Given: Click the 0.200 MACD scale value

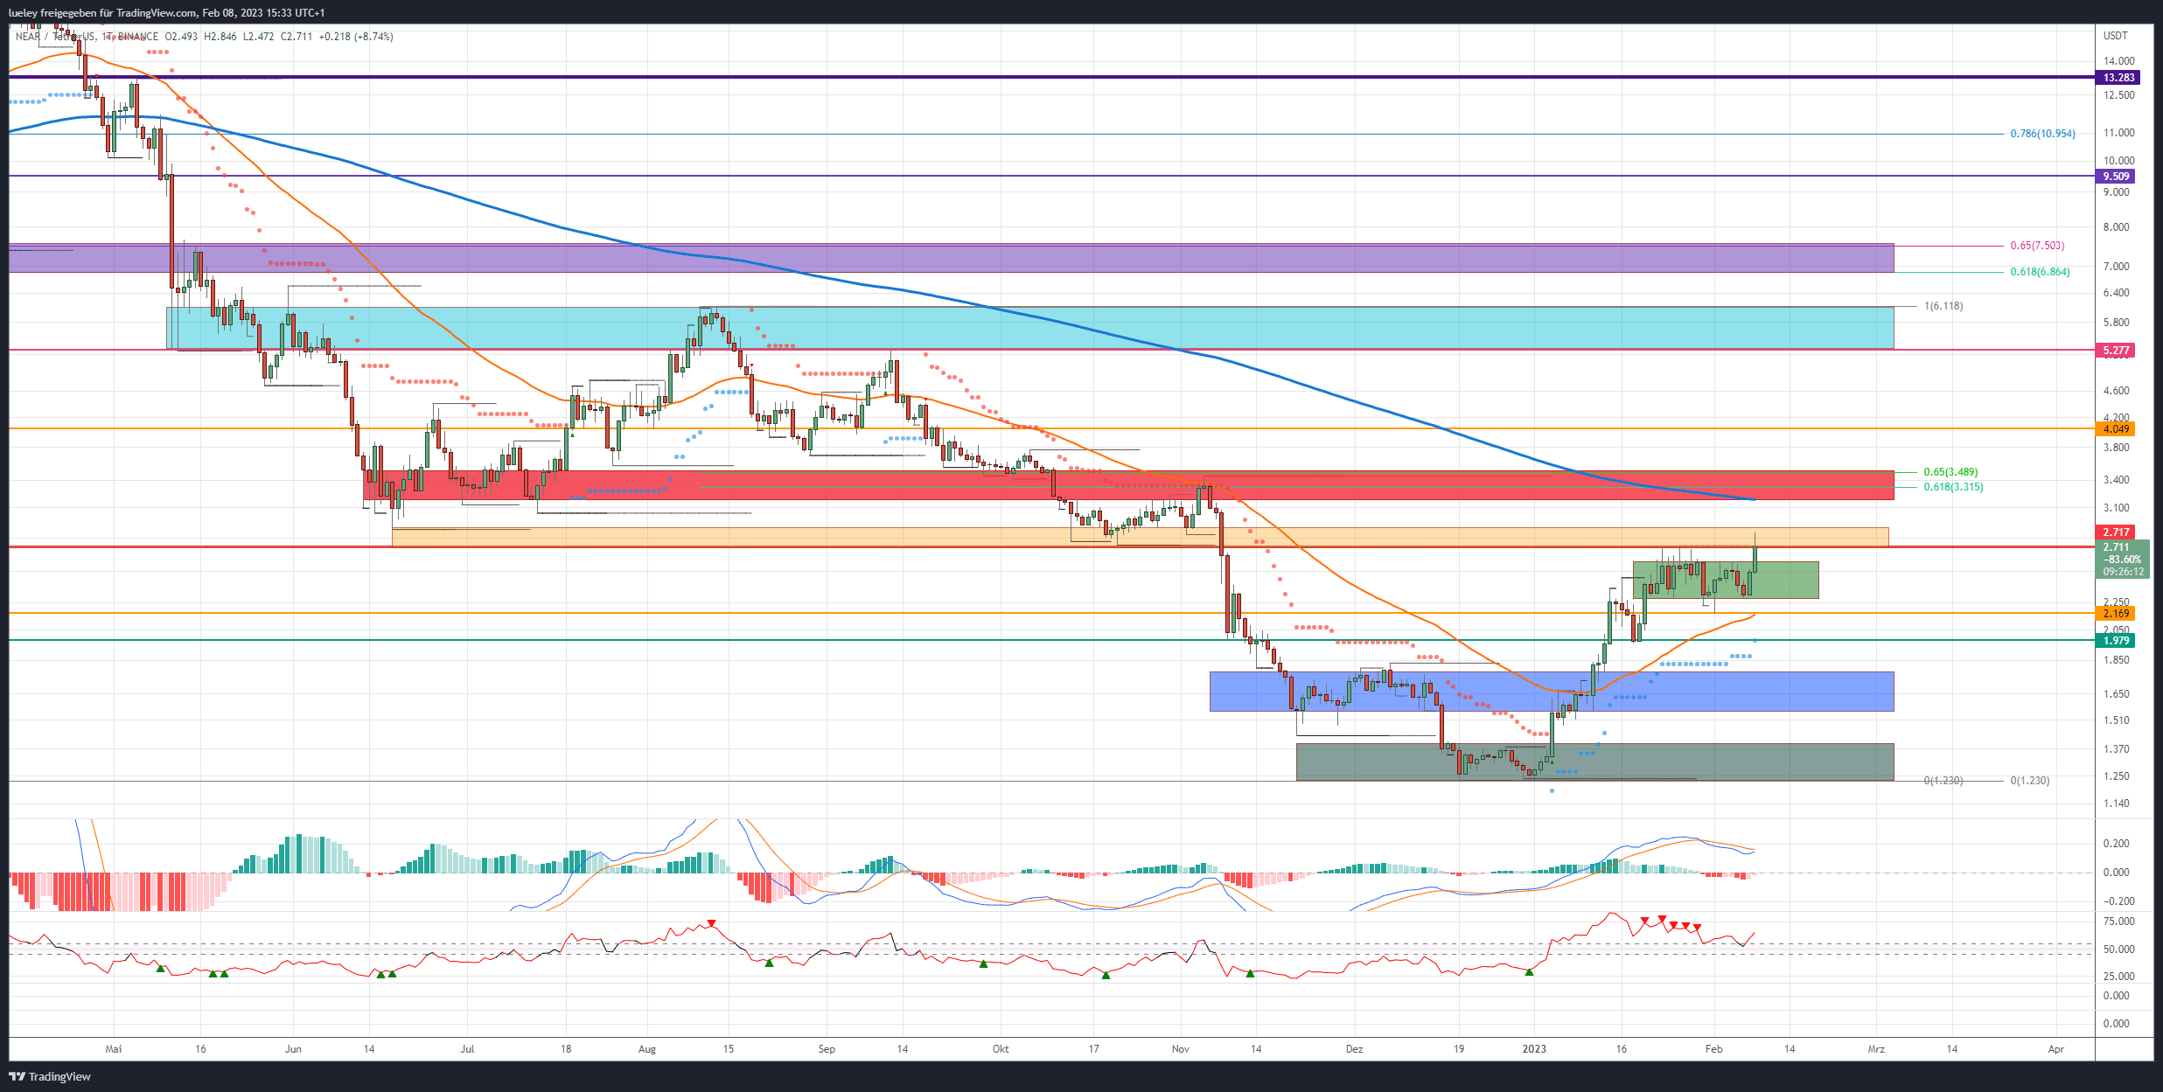Looking at the screenshot, I should [2117, 844].
